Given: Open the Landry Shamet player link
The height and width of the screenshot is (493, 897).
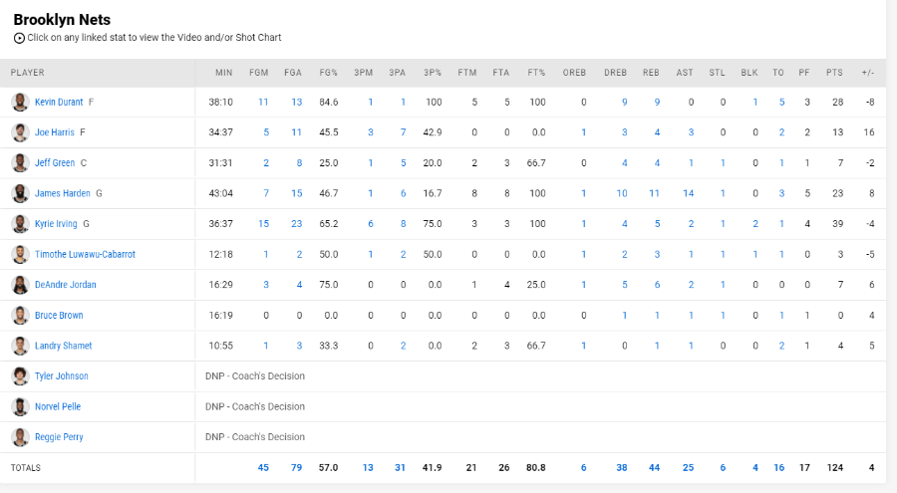Looking at the screenshot, I should point(64,346).
